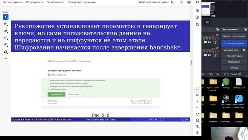Print the document via printer icon

coord(189,2)
